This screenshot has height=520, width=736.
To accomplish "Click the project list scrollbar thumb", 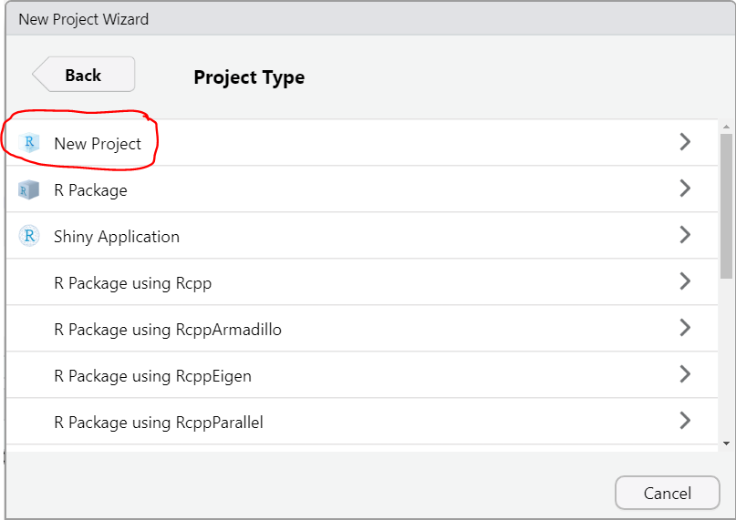I will (726, 206).
